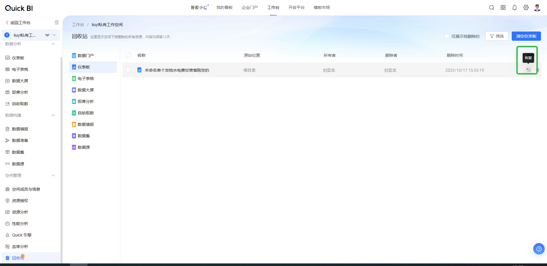Check the select-all checkbox in table header
The height and width of the screenshot is (266, 547).
pyautogui.click(x=128, y=55)
